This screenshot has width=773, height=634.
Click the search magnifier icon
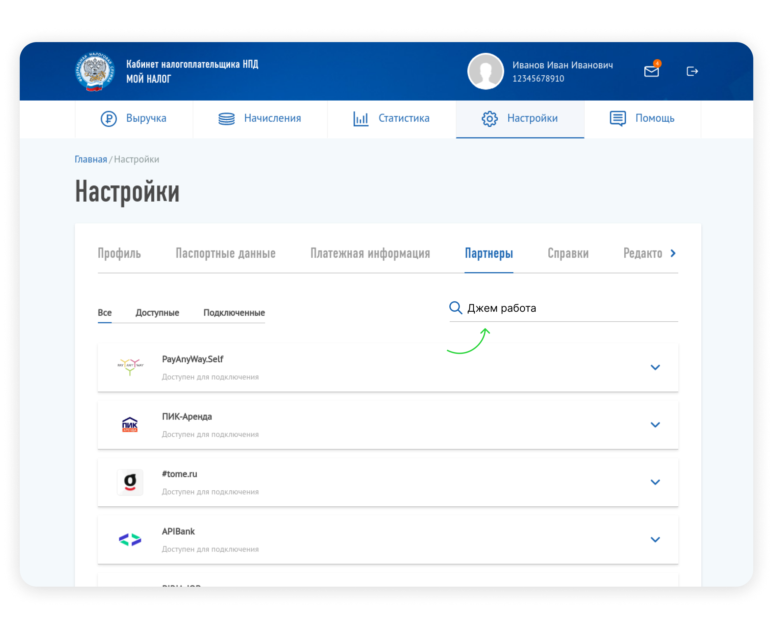456,308
